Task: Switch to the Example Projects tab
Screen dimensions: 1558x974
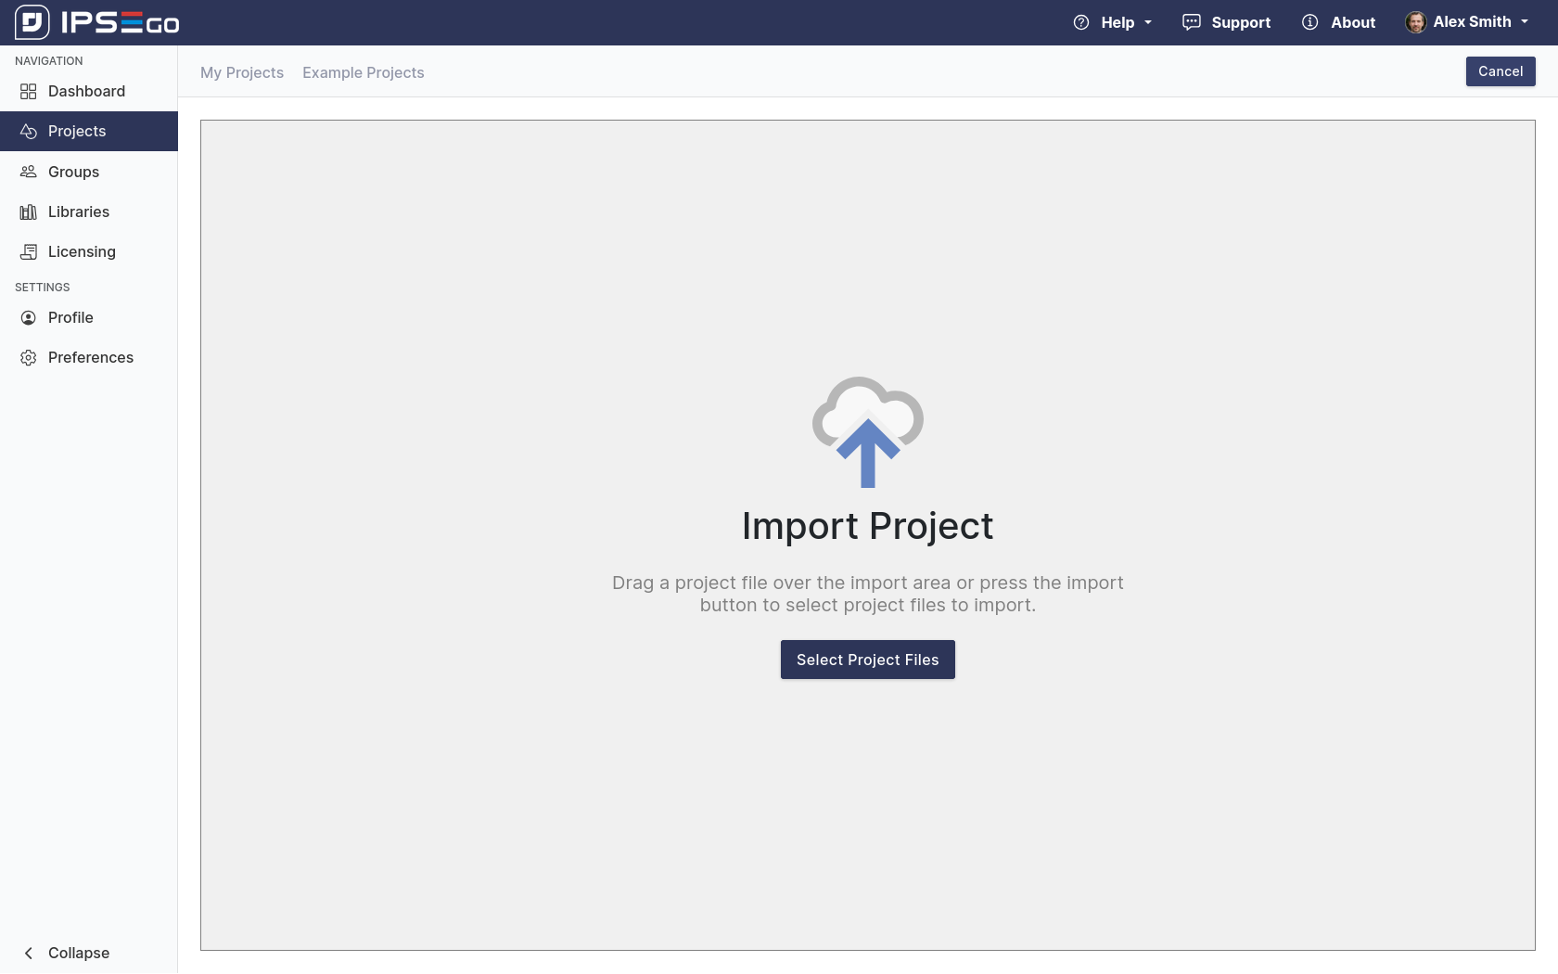Action: pos(363,72)
